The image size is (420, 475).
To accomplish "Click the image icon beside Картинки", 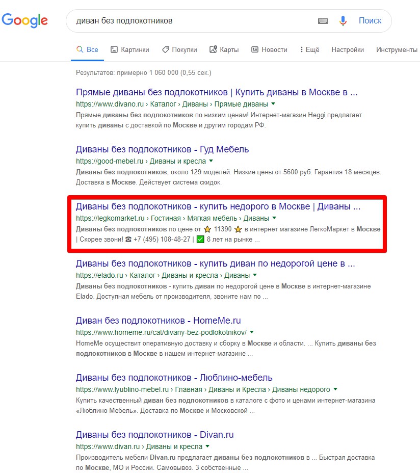I will [114, 49].
